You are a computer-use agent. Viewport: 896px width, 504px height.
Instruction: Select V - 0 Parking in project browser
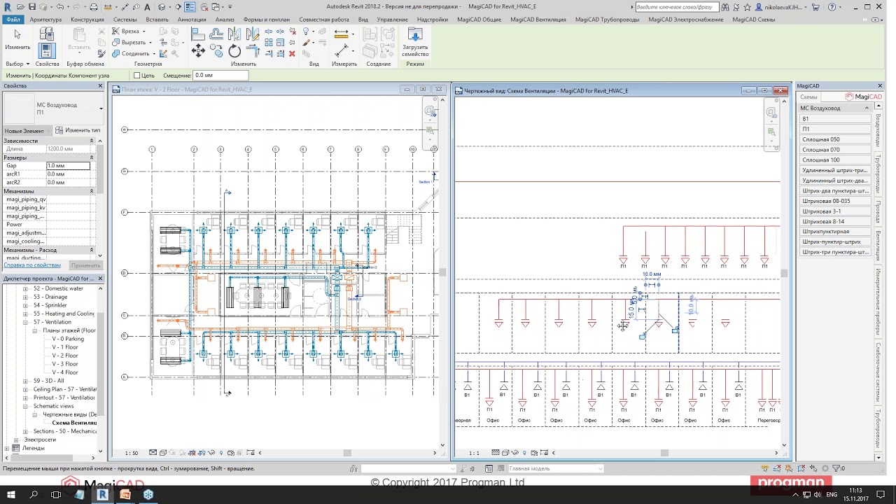point(68,339)
